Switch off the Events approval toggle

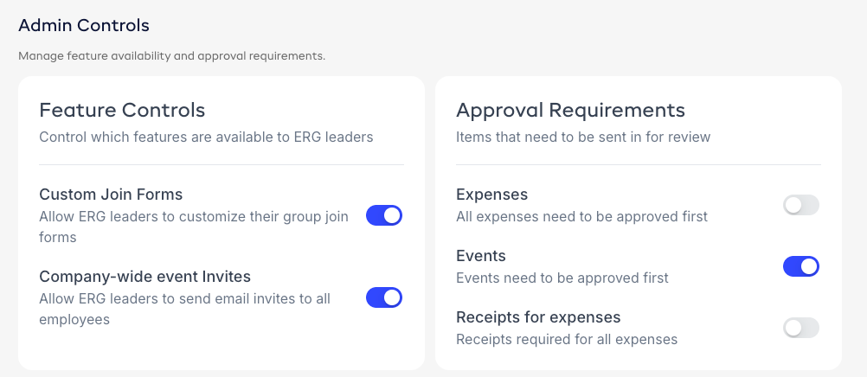click(800, 266)
